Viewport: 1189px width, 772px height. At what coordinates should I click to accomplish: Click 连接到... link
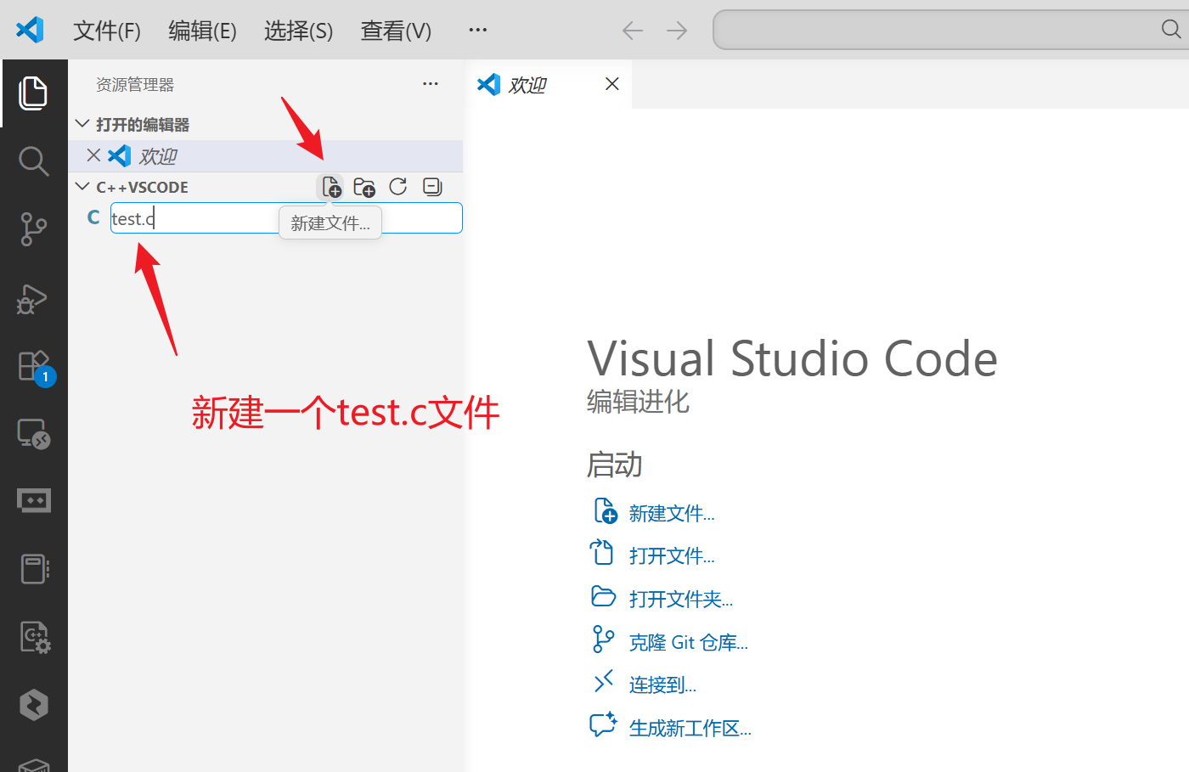[x=662, y=685]
